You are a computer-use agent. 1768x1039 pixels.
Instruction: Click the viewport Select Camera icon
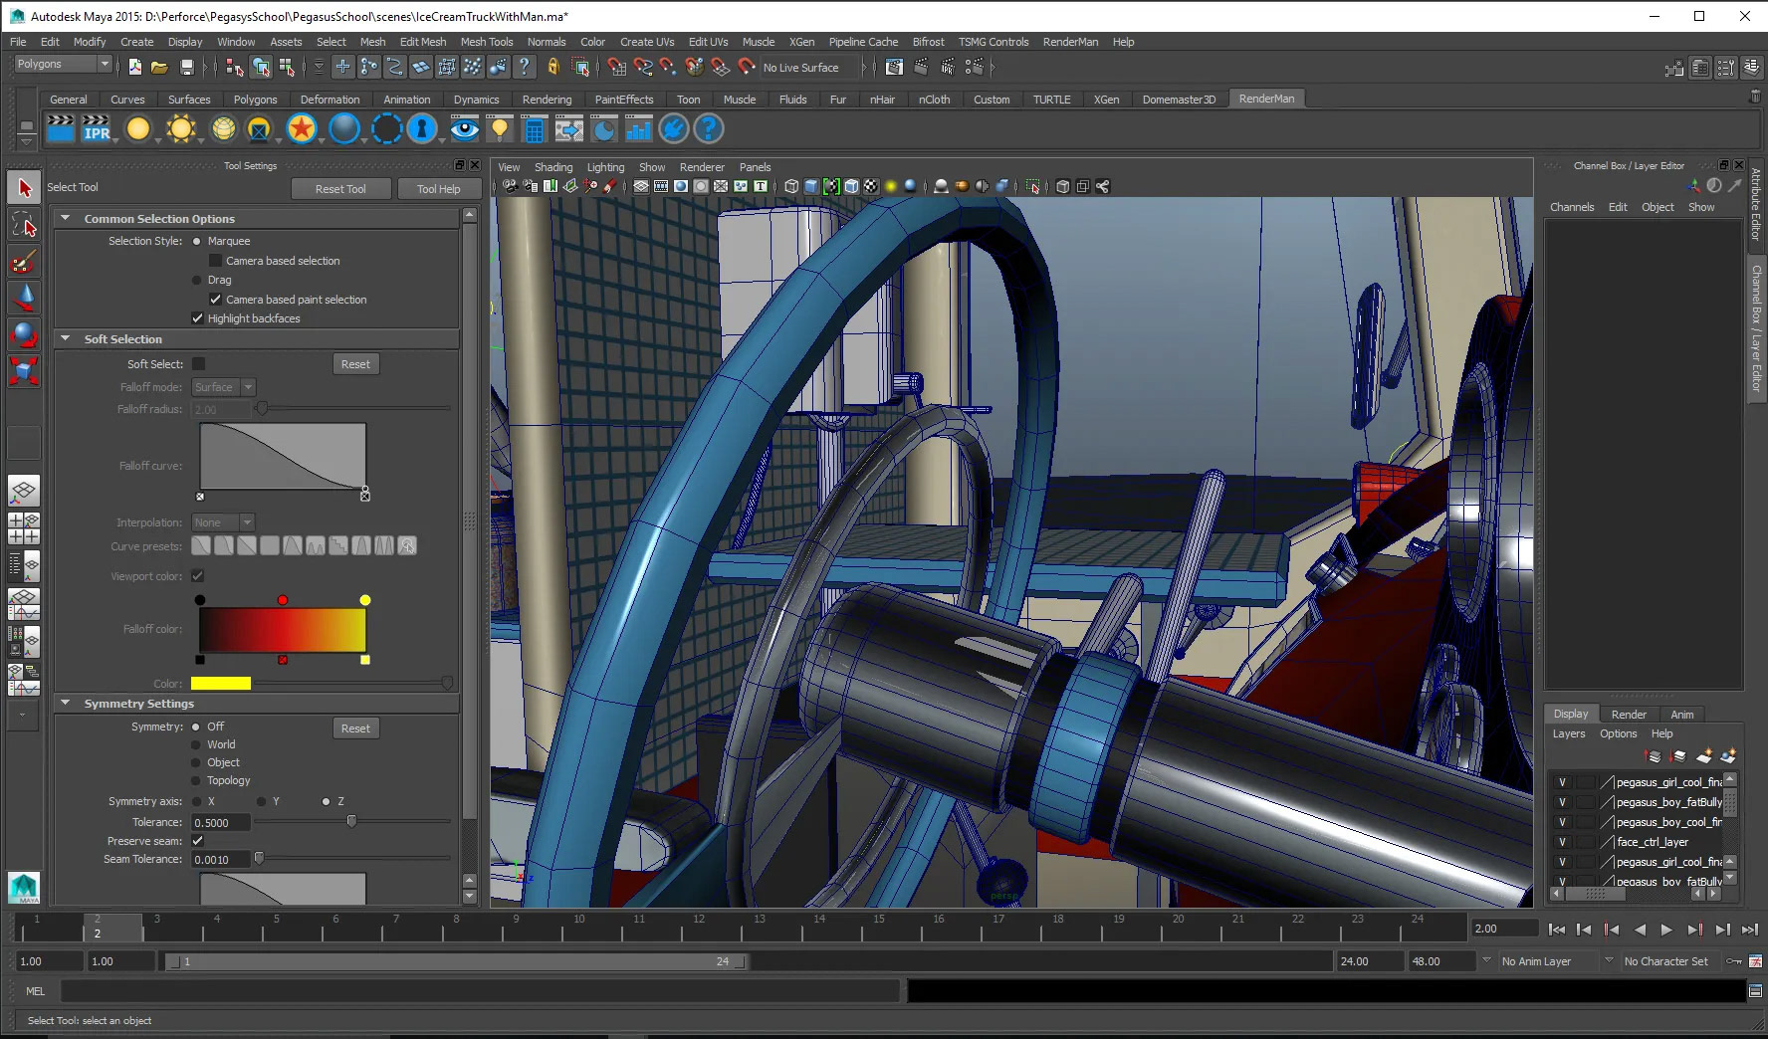point(511,186)
